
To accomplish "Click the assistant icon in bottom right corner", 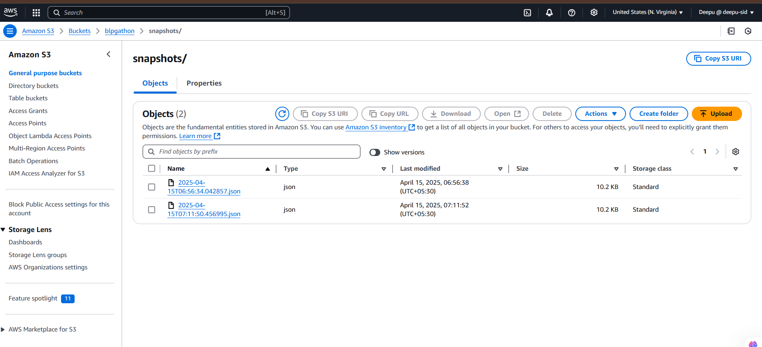I will [753, 344].
